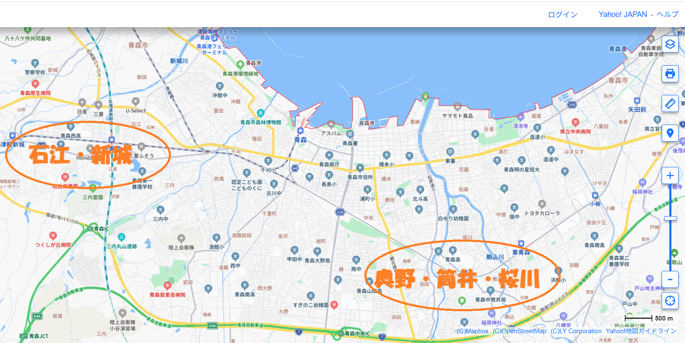The height and width of the screenshot is (343, 685).
Task: Click the print map icon
Action: click(x=670, y=74)
